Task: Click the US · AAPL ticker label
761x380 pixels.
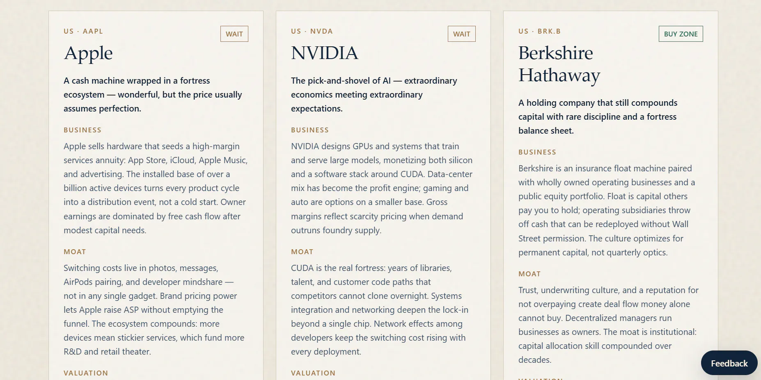Action: 83,31
